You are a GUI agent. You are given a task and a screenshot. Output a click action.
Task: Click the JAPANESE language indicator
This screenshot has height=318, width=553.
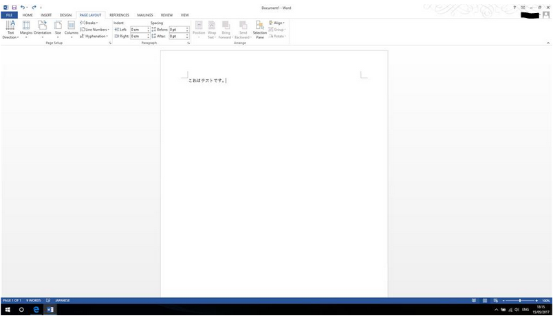63,300
